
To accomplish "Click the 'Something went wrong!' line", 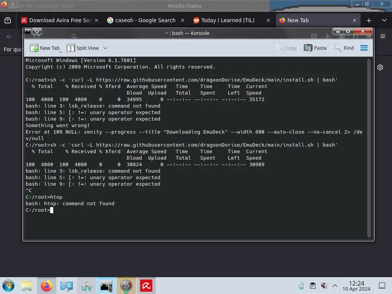I will tap(57, 125).
